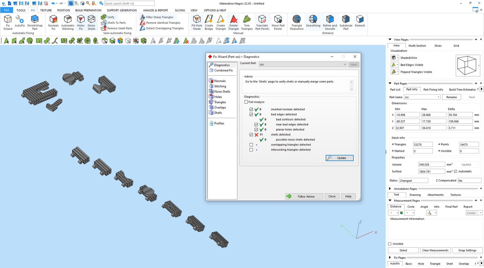This screenshot has height=268, width=484.
Task: Open the Support Generation ribbon tab
Action: click(x=122, y=10)
